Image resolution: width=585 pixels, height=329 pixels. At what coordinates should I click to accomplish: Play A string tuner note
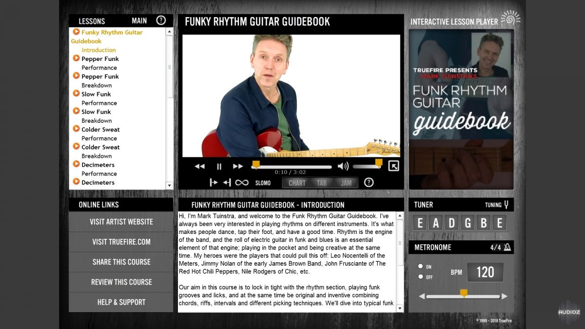tap(436, 223)
